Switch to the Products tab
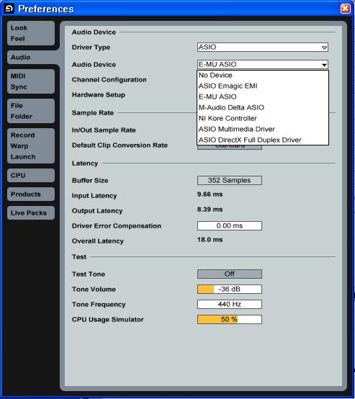This screenshot has height=399, width=355. [31, 194]
